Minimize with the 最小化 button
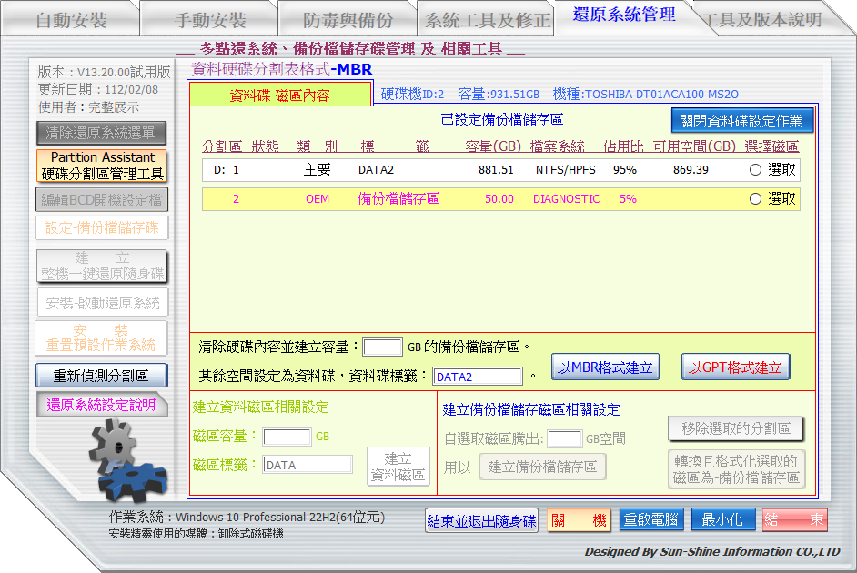The height and width of the screenshot is (573, 857). click(722, 520)
